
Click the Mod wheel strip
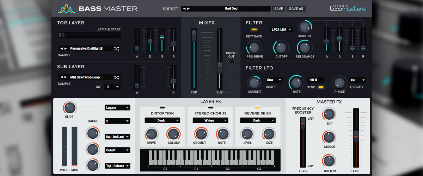pos(74,146)
